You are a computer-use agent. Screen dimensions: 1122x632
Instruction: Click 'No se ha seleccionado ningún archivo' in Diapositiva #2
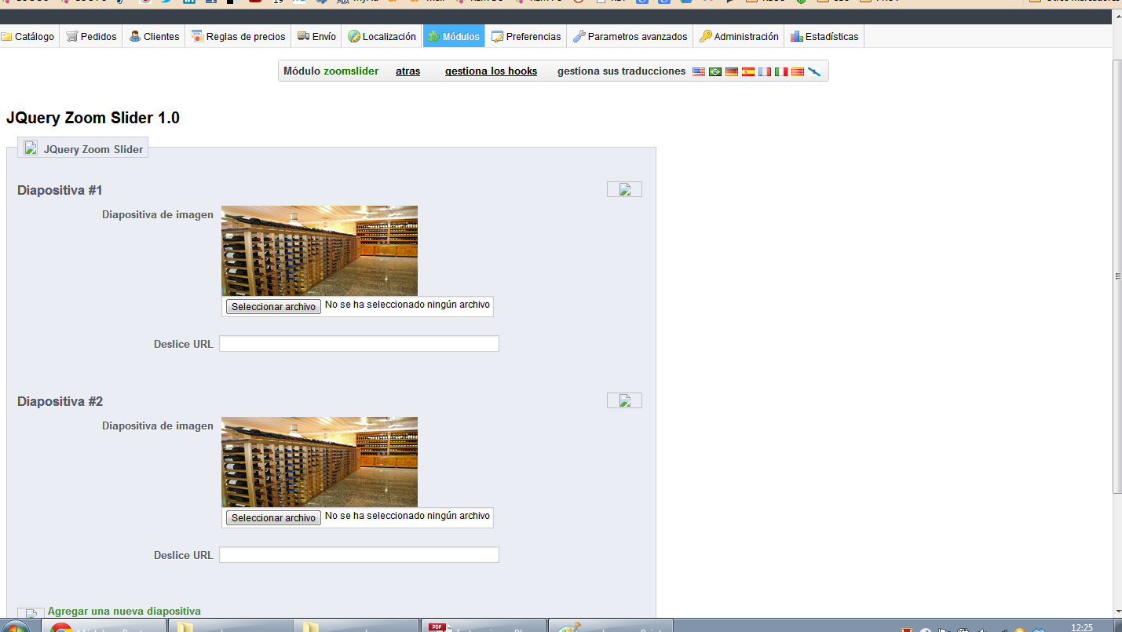tap(408, 516)
